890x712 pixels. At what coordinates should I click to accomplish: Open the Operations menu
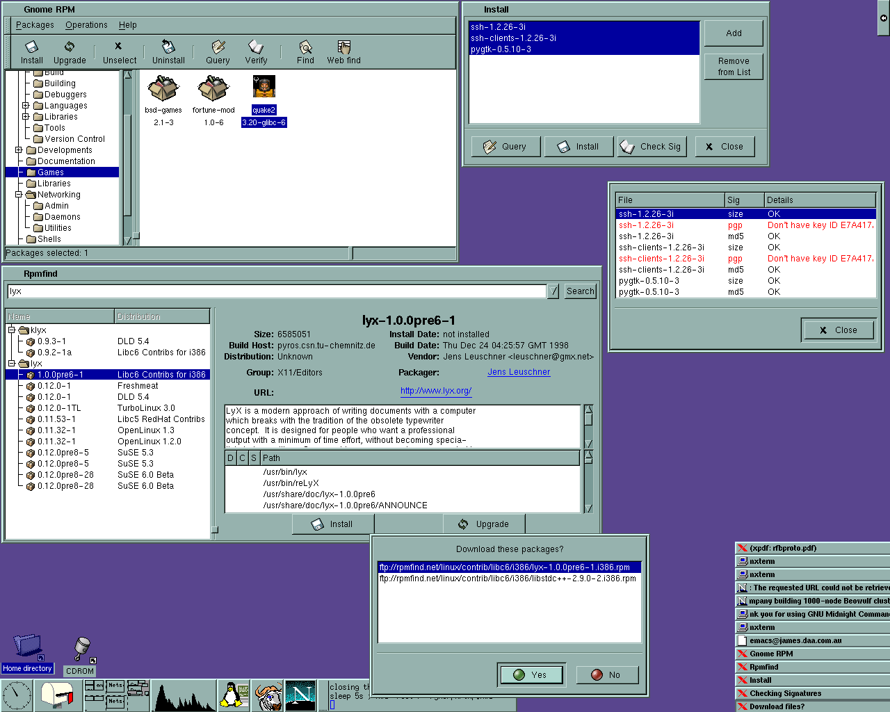(86, 25)
